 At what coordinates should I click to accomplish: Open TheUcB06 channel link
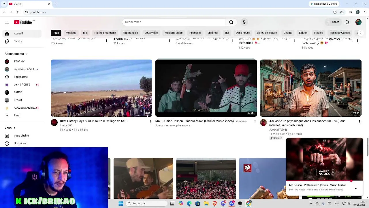tap(66, 126)
